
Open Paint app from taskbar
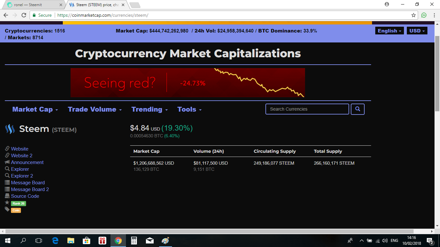[x=165, y=240]
